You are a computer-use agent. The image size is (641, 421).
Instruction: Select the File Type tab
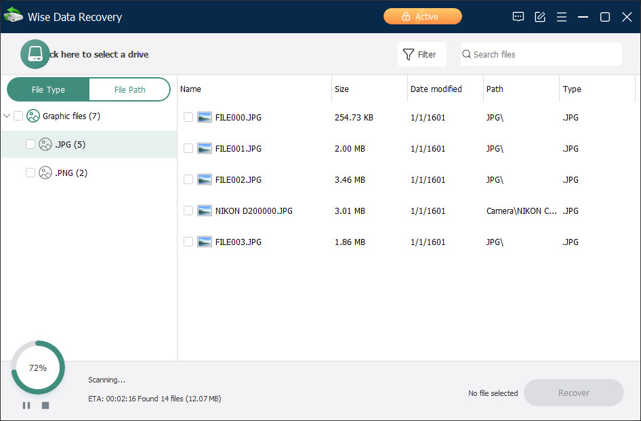coord(48,89)
